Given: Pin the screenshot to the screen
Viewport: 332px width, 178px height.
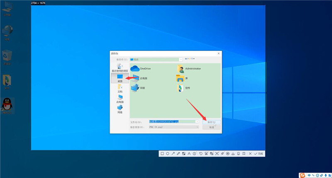Looking at the screenshot, I should [222, 154].
